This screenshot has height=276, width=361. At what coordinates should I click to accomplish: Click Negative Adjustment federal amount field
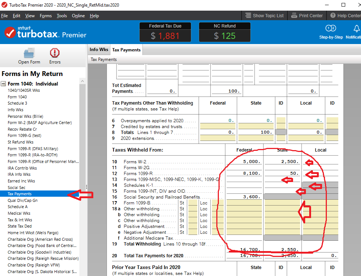(244, 232)
